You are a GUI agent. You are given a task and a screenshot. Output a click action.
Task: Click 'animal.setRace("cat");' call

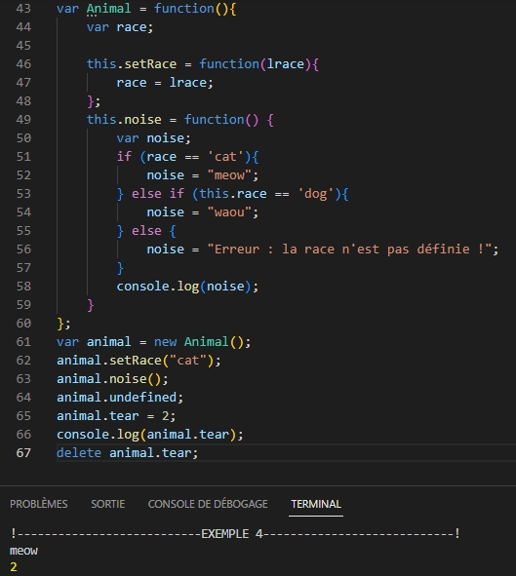click(139, 361)
